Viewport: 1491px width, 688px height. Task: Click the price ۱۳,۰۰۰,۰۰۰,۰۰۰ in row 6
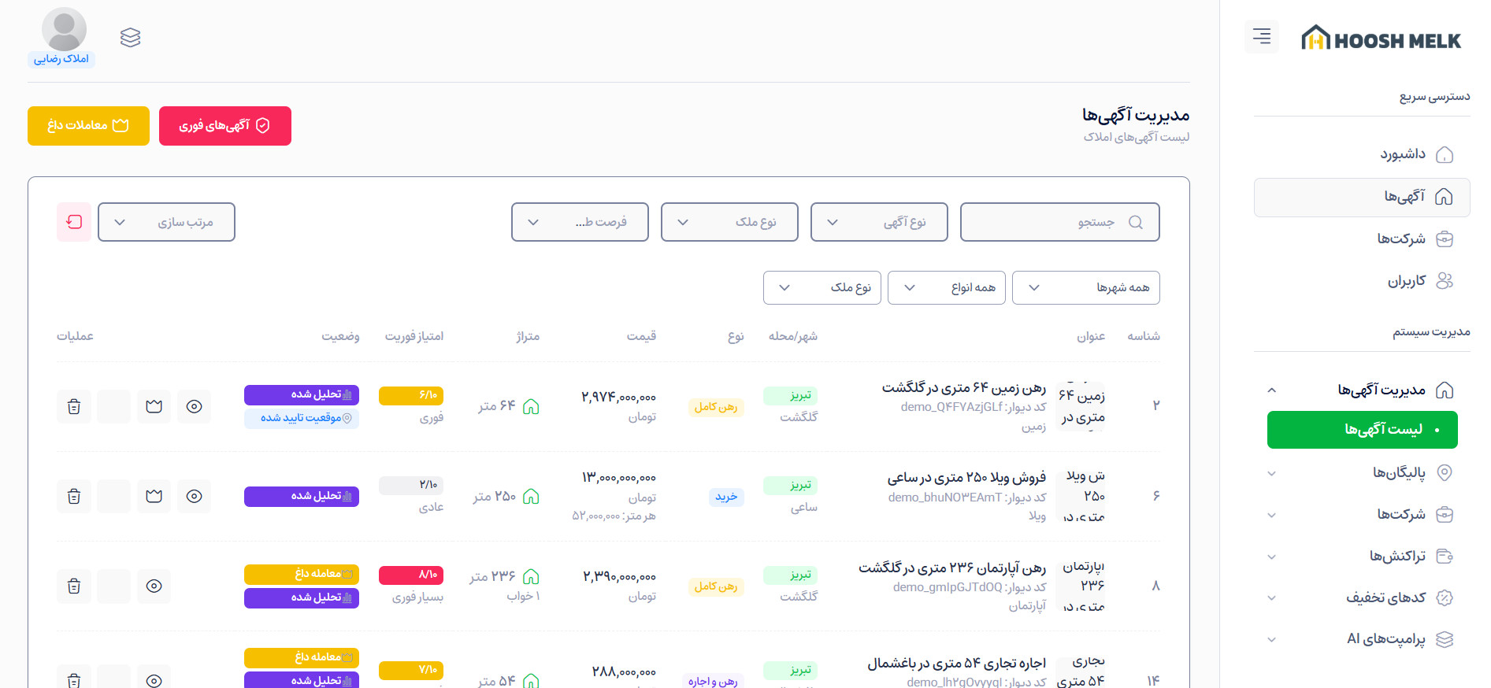pos(619,477)
